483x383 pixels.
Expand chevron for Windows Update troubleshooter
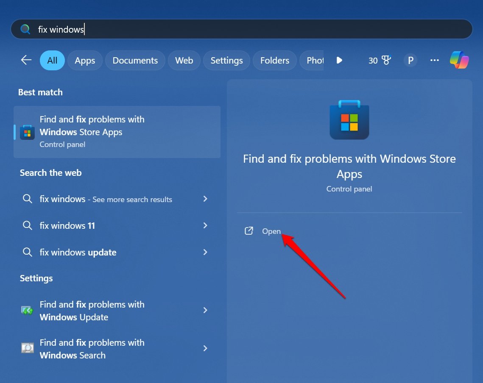205,310
